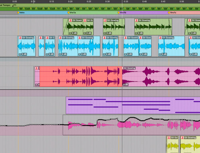Open 0 dB badge on rightmost blue clip
This screenshot has width=200, height=153.
pyautogui.click(x=194, y=54)
